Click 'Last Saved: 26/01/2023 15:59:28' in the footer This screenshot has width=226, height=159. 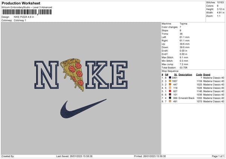click(x=74, y=156)
